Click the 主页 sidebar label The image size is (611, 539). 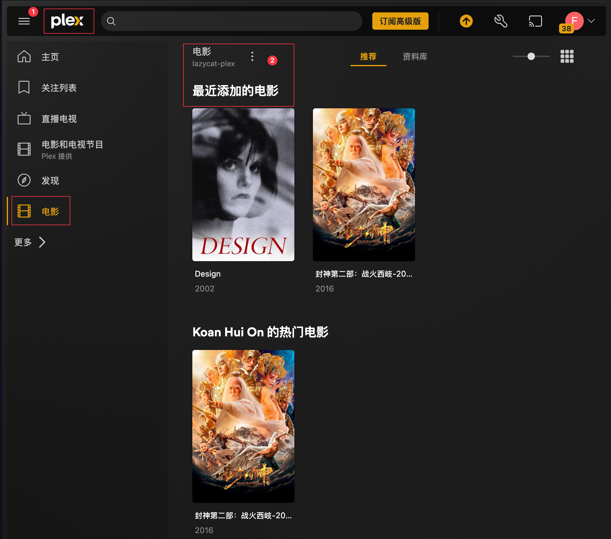click(50, 57)
